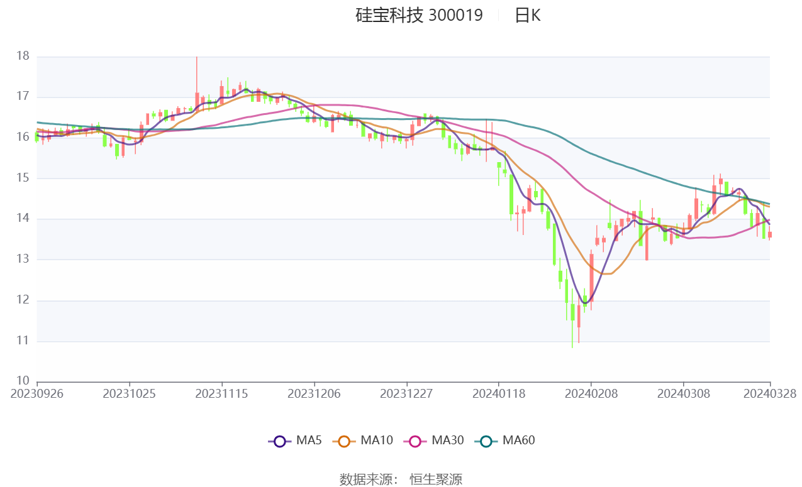802x487 pixels.
Task: Hide the MA5 line via its label
Action: point(309,440)
